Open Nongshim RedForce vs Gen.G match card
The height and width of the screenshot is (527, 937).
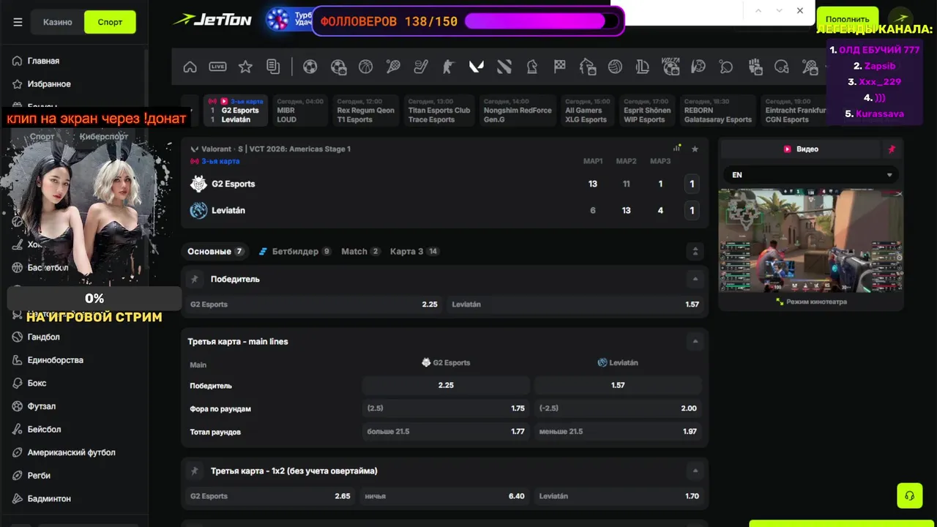click(x=518, y=111)
